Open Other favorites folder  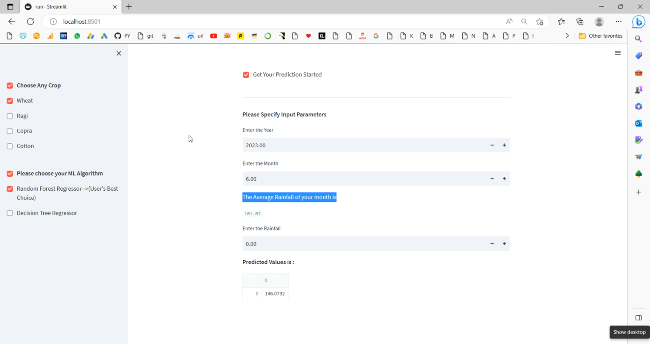(601, 36)
